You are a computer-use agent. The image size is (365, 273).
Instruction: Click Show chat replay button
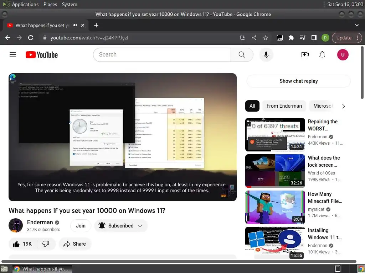(x=298, y=81)
